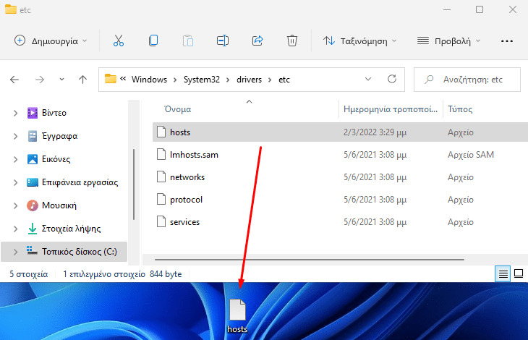Click the Delete trash can icon

coord(292,41)
